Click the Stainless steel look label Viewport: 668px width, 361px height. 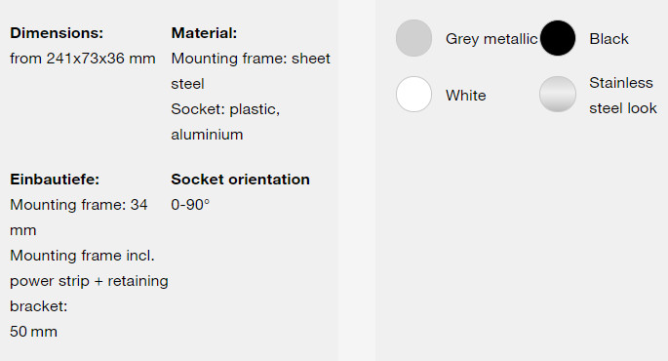tap(623, 95)
